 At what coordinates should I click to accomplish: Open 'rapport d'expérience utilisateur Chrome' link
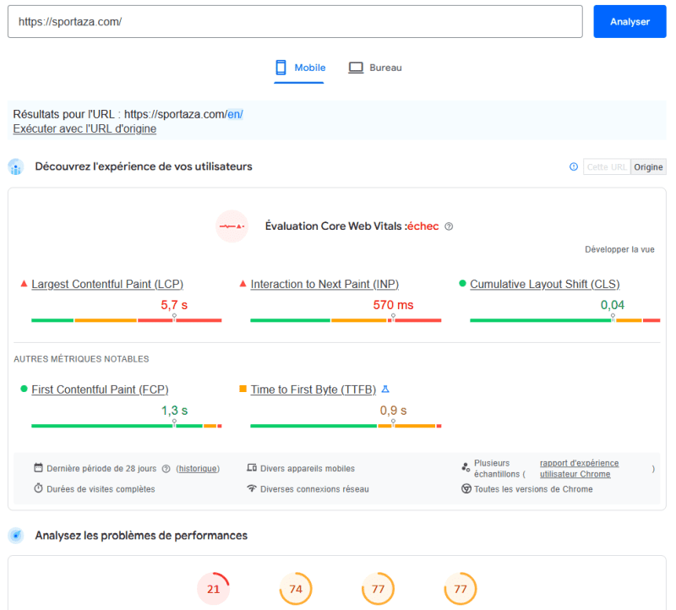click(x=579, y=469)
